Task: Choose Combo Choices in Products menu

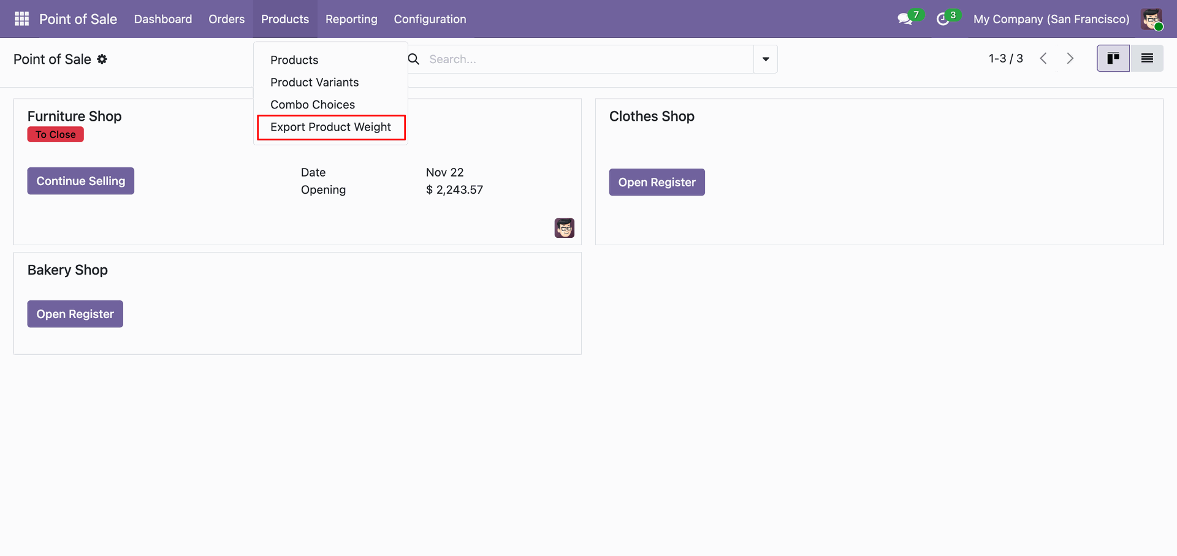Action: click(313, 105)
